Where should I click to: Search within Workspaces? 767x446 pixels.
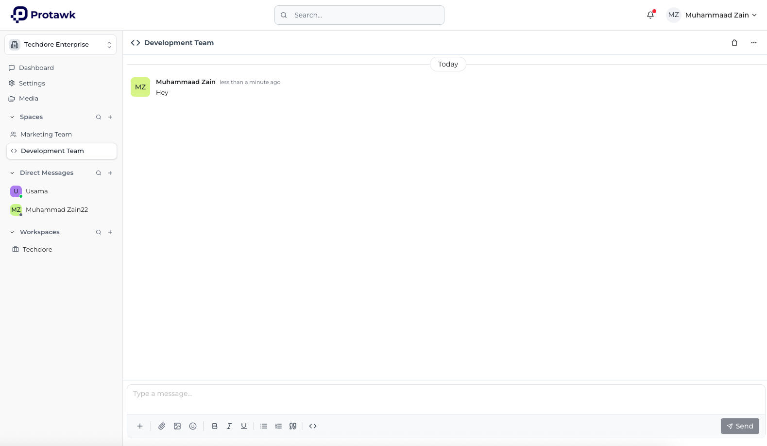pyautogui.click(x=99, y=232)
